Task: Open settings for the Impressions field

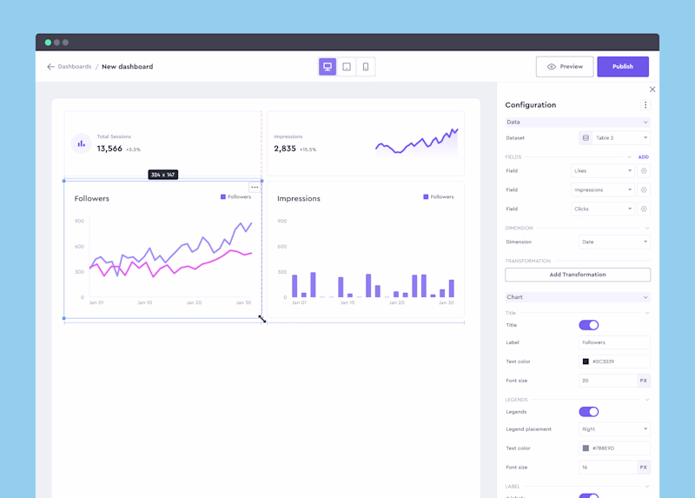Action: 644,189
